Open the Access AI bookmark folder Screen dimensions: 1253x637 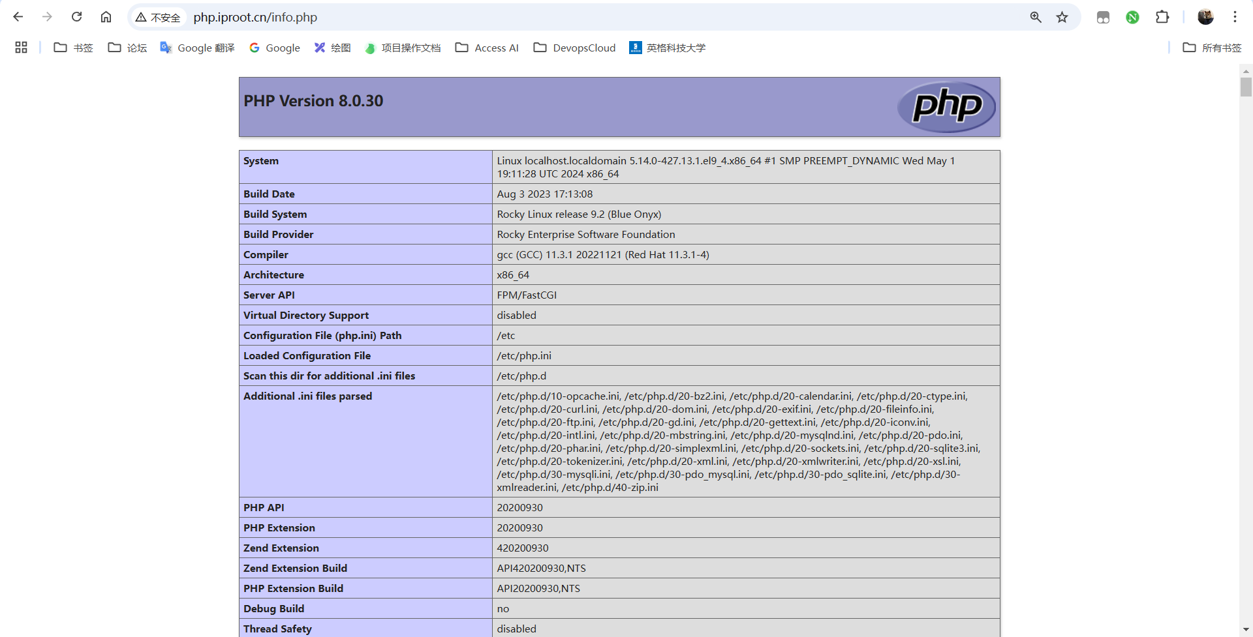pyautogui.click(x=487, y=48)
